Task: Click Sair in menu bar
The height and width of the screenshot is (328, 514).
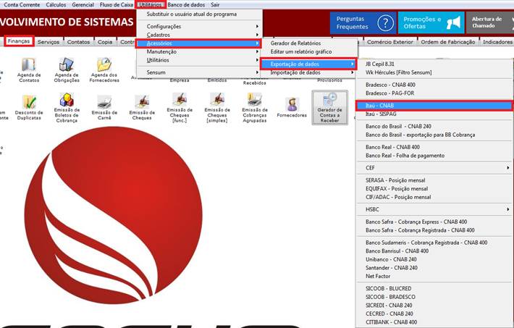Action: tap(215, 4)
